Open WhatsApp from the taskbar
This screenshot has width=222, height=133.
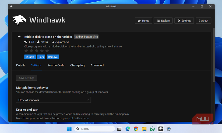tap(152, 129)
